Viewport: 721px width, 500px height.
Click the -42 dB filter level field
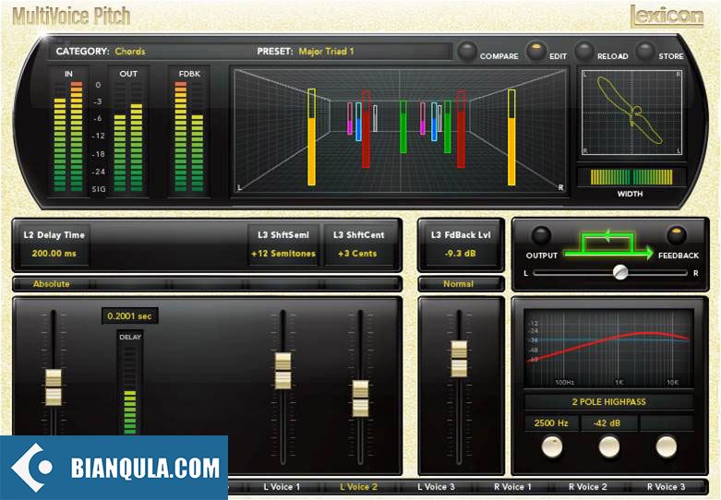coord(607,423)
